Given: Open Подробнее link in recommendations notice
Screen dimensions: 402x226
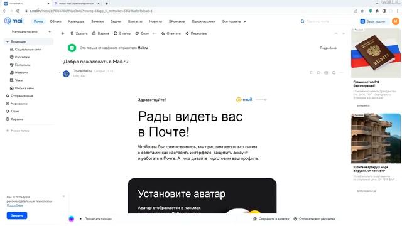Looking at the screenshot, I should (x=14, y=205).
